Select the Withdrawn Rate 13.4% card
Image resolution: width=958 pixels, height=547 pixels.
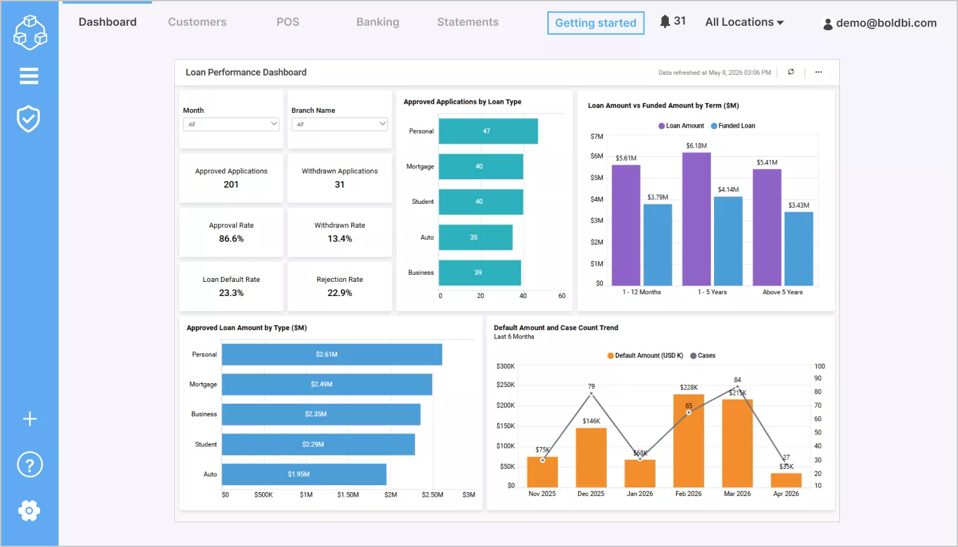tap(340, 232)
